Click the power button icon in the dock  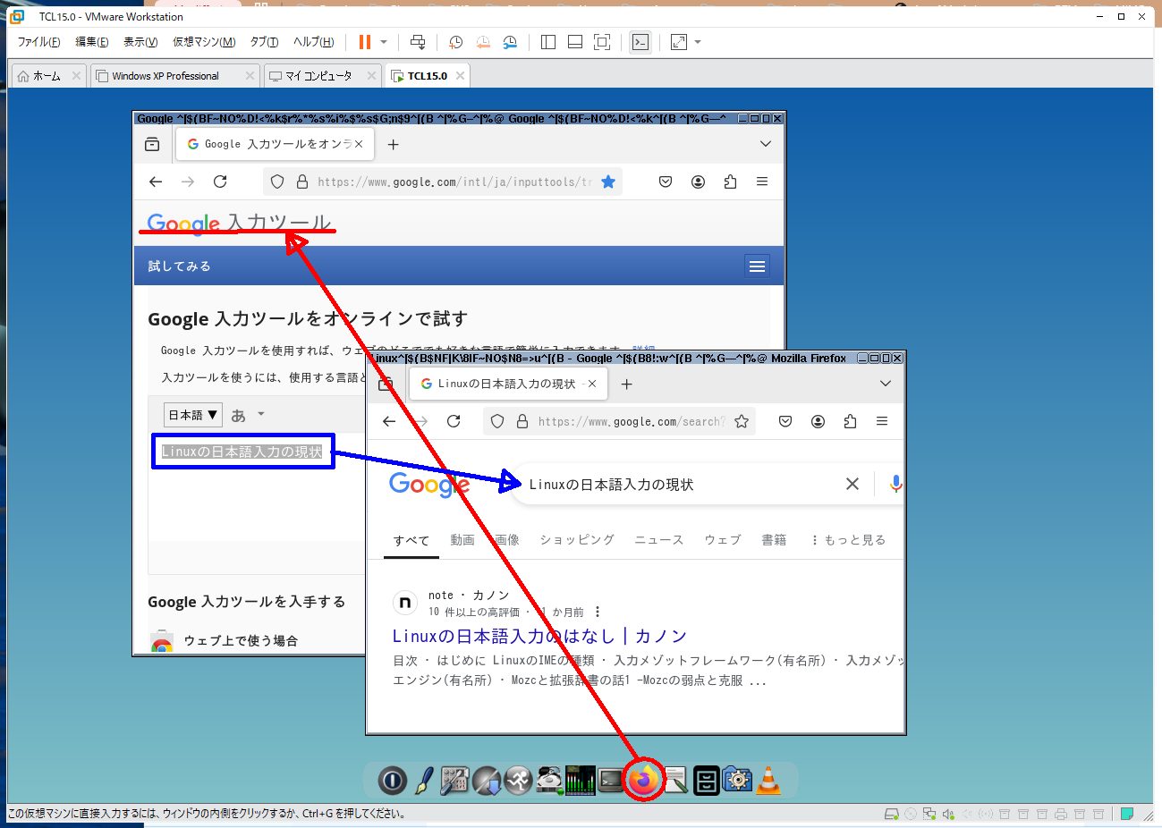tap(392, 779)
